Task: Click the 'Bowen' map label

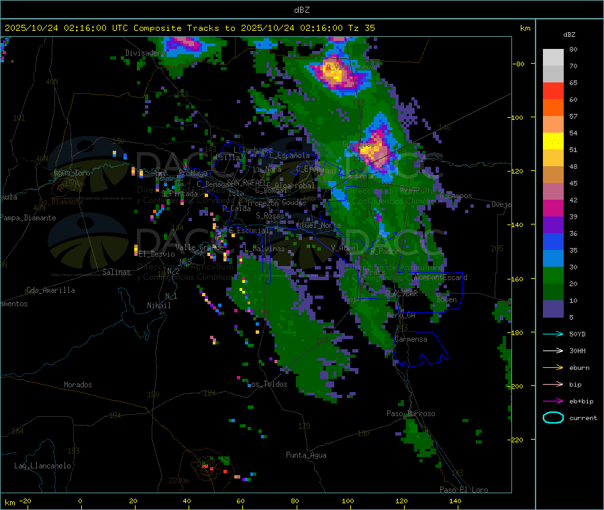Action: tap(447, 300)
